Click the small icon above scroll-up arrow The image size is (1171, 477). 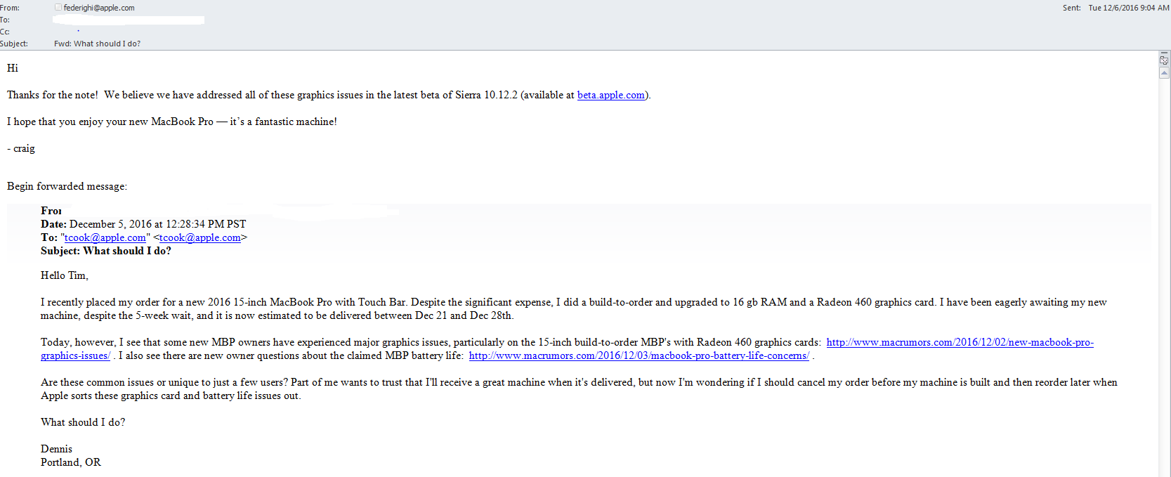tap(1164, 61)
